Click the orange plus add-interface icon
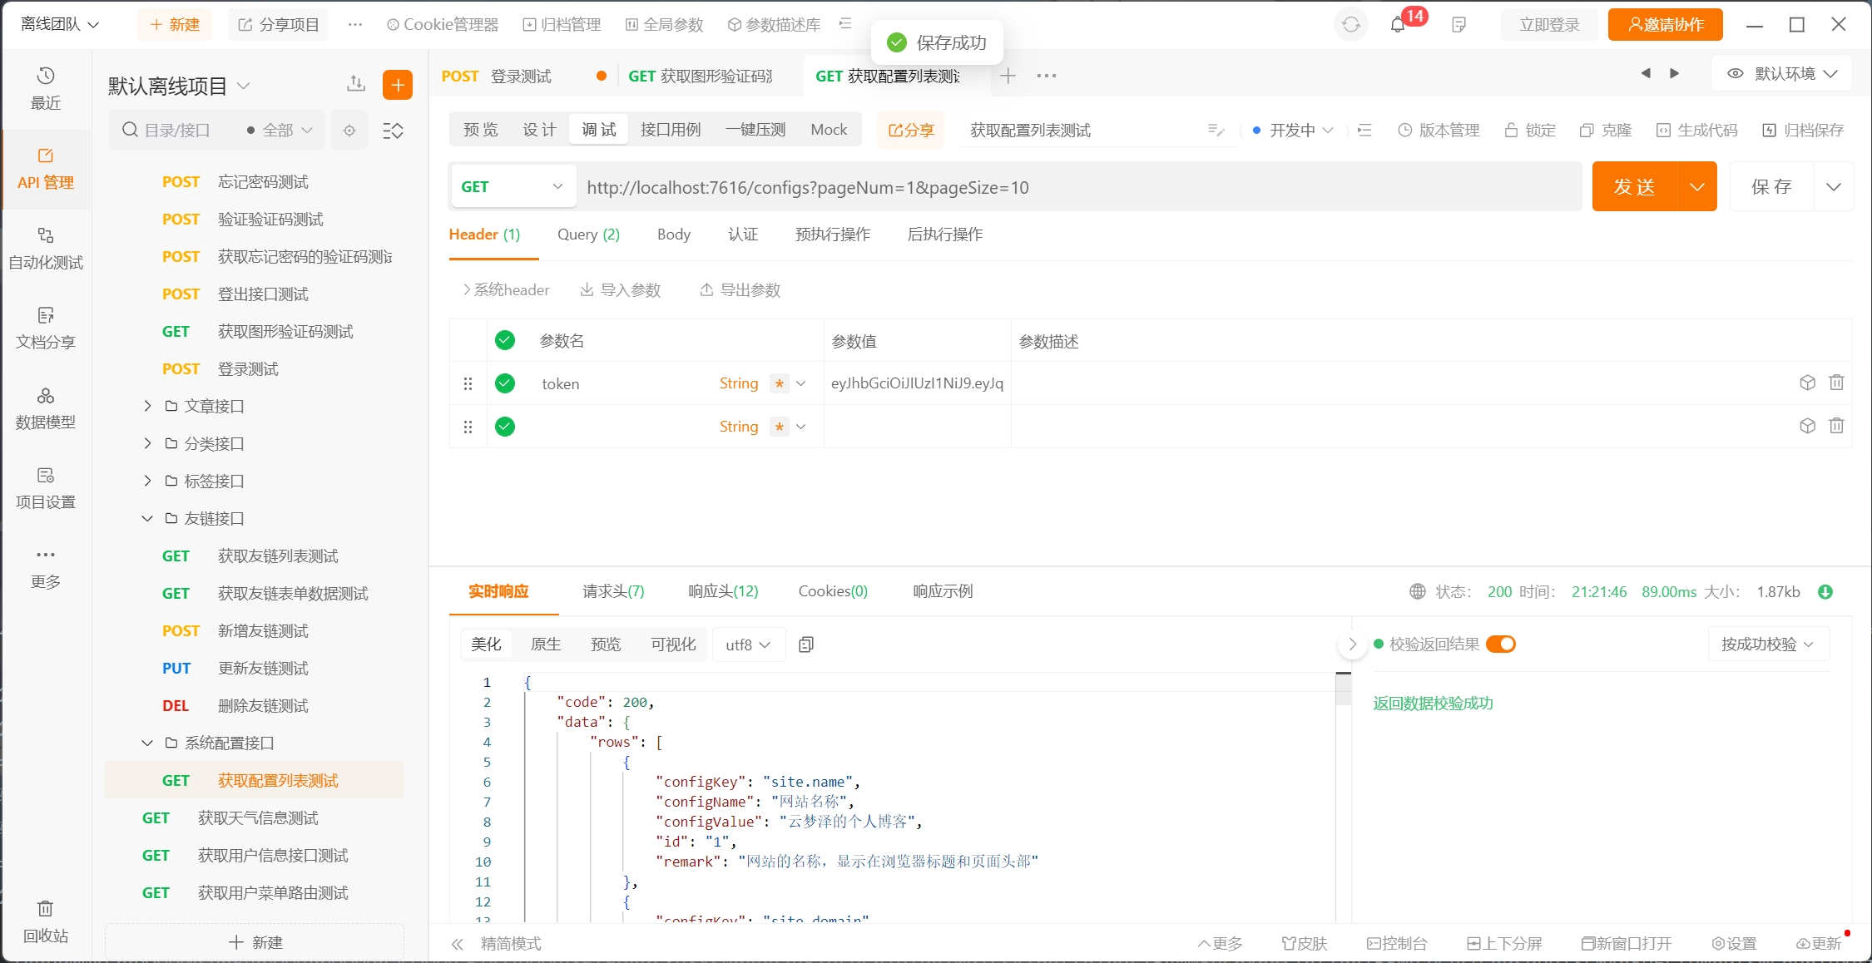This screenshot has height=963, width=1872. coord(398,85)
